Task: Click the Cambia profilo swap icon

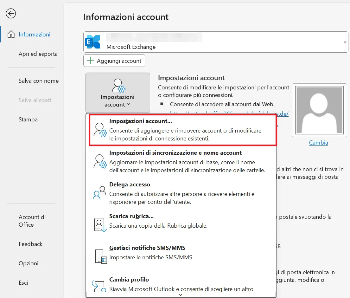Action: point(99,286)
